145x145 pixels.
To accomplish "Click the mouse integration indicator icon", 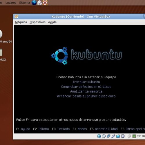I will point(129,136).
